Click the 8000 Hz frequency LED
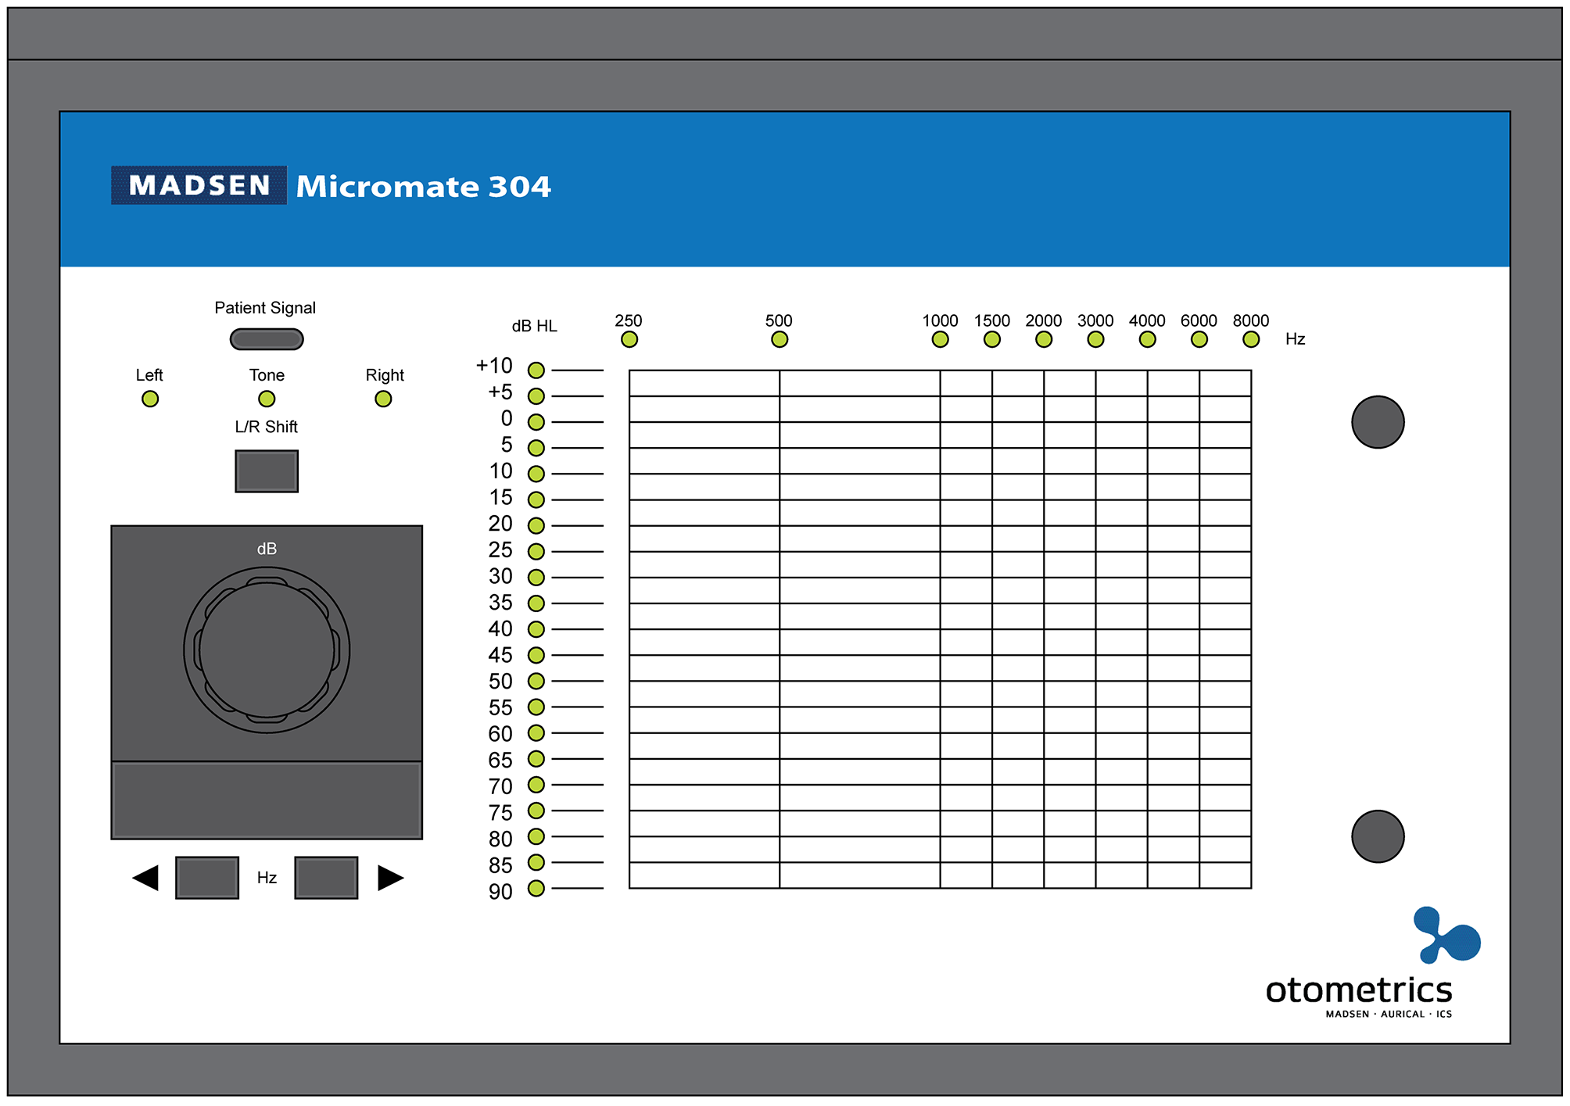 pyautogui.click(x=1251, y=339)
